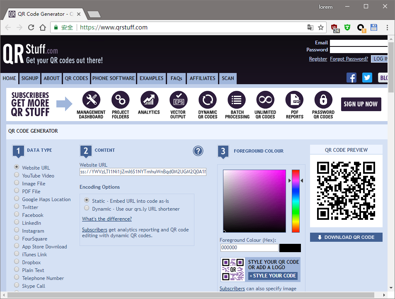
Task: Open the Analytics chart icon
Action: tap(149, 100)
